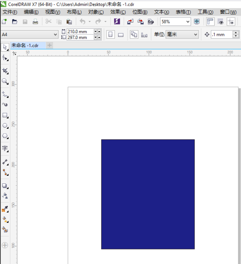Select the Polygon tool

pyautogui.click(x=5, y=136)
